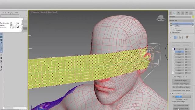
Task: Toggle the Morpher modifier eye icon
Action: [x=171, y=24]
